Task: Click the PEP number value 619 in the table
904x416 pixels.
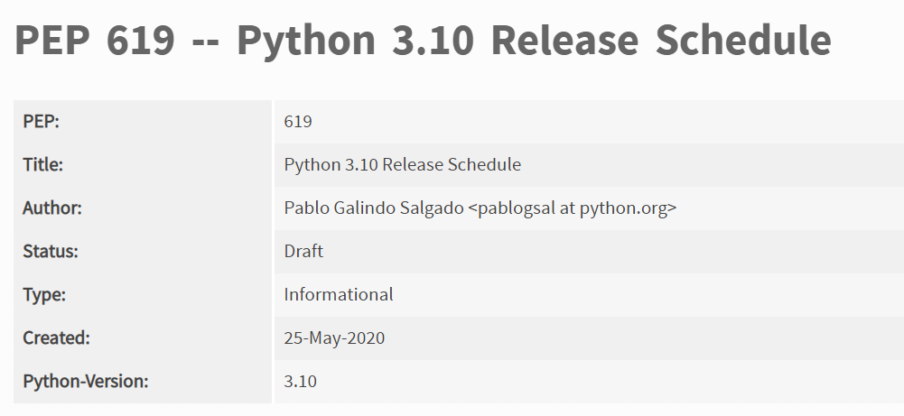Action: (298, 122)
